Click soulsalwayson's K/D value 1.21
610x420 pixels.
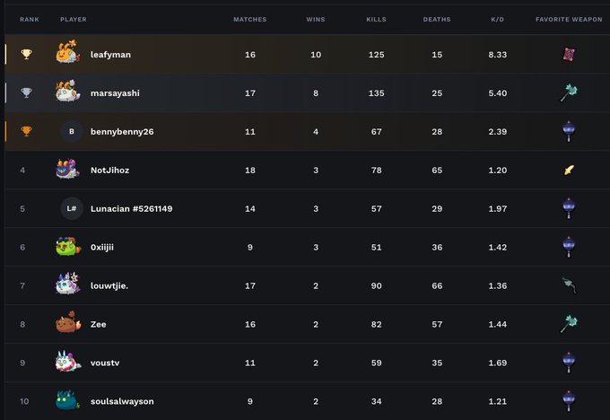click(x=498, y=401)
